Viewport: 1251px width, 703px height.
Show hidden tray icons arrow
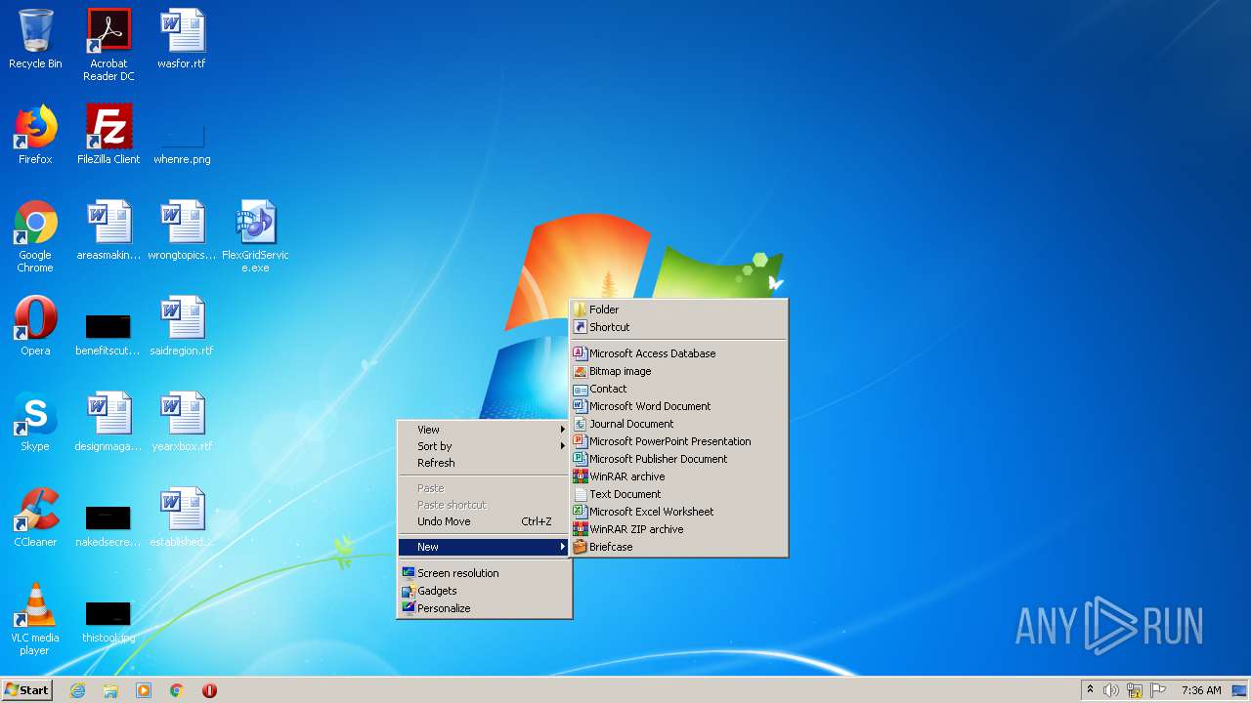tap(1090, 690)
